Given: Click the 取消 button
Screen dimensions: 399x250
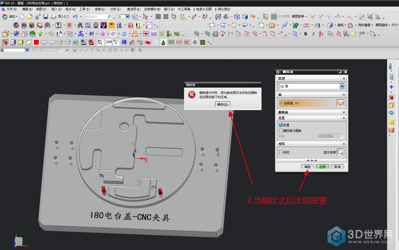Looking at the screenshot, I should click(337, 167).
